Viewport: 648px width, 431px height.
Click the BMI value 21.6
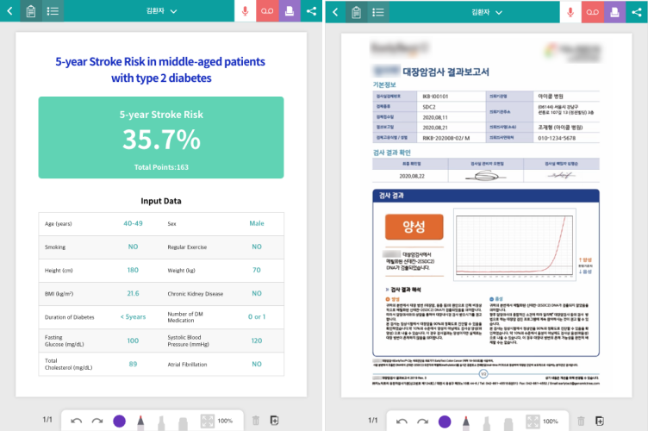pyautogui.click(x=133, y=293)
